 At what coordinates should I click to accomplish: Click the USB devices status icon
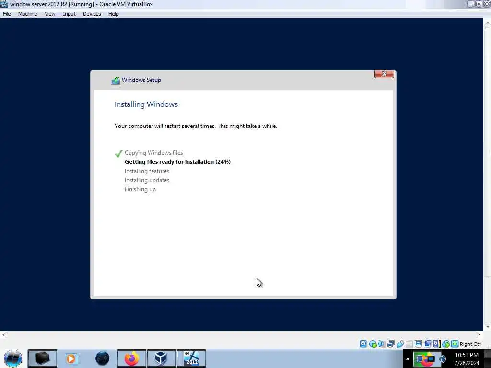point(400,344)
